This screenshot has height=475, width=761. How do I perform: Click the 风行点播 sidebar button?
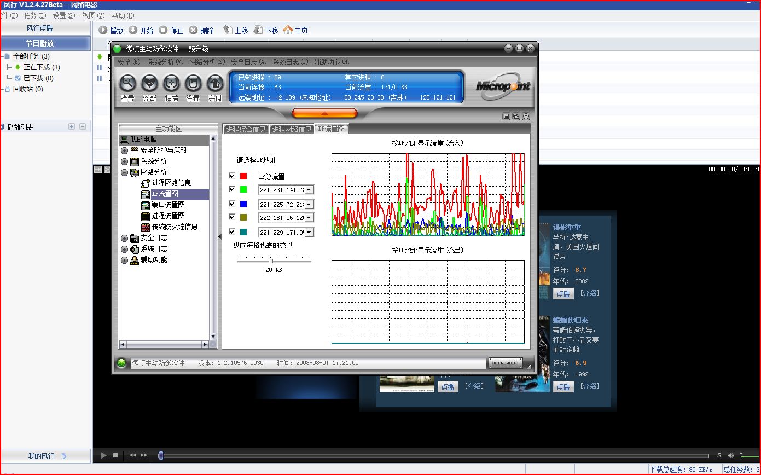[46, 28]
